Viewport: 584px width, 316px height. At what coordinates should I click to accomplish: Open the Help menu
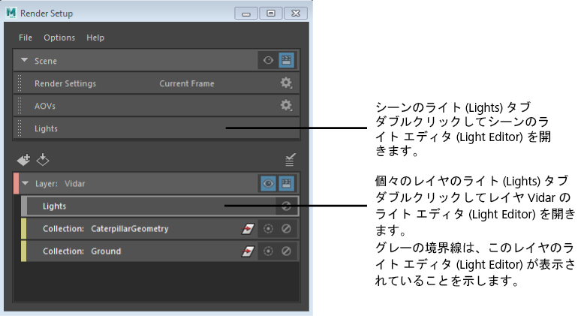tap(95, 38)
